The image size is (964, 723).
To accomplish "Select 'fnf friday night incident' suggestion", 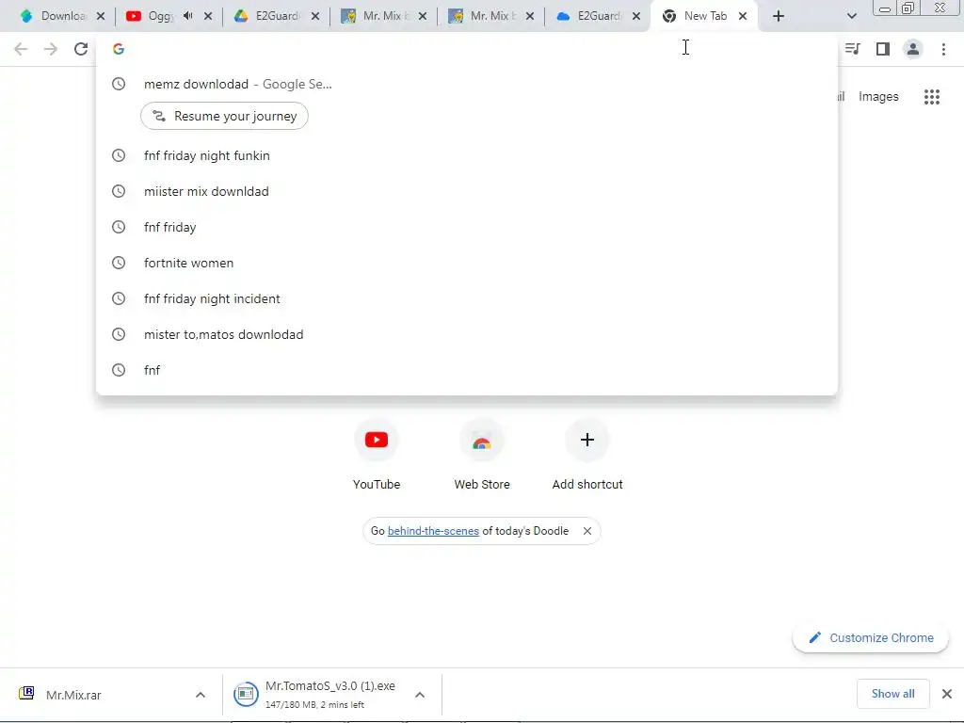I will [x=467, y=298].
